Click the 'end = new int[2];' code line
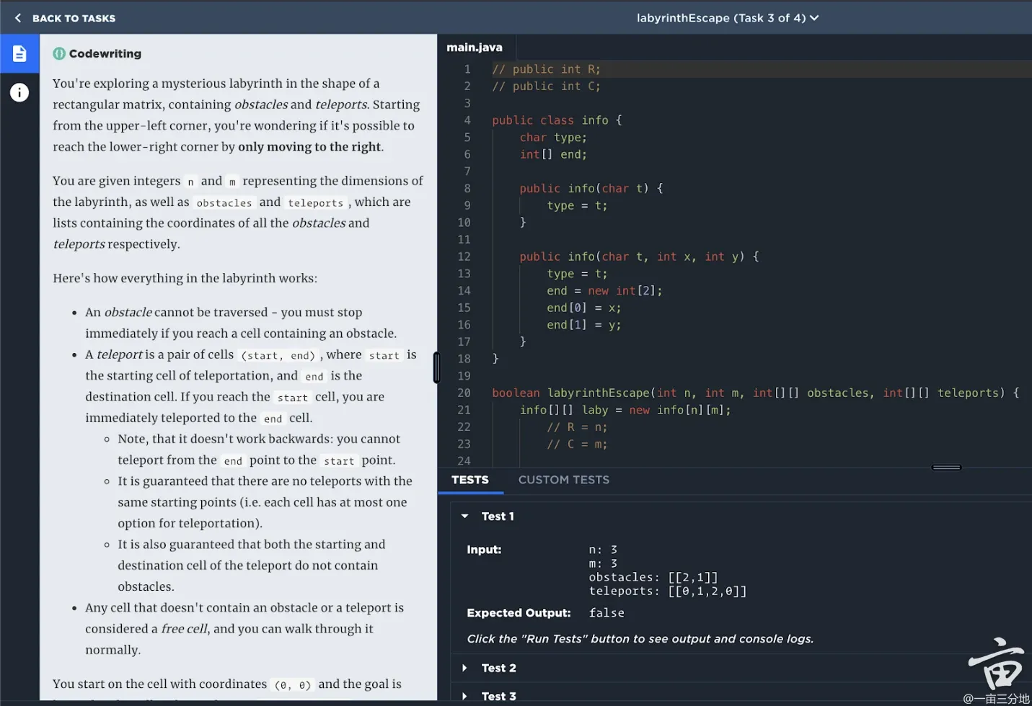Viewport: 1032px width, 706px height. pos(604,290)
